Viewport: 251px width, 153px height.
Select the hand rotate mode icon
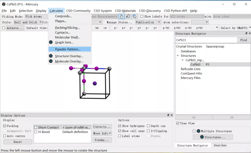tap(121, 16)
